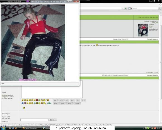Insert the red angry smiley
This screenshot has width=162, height=130.
(37, 100)
